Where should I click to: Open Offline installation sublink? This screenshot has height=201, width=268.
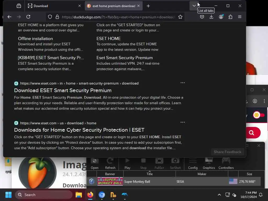(x=35, y=39)
